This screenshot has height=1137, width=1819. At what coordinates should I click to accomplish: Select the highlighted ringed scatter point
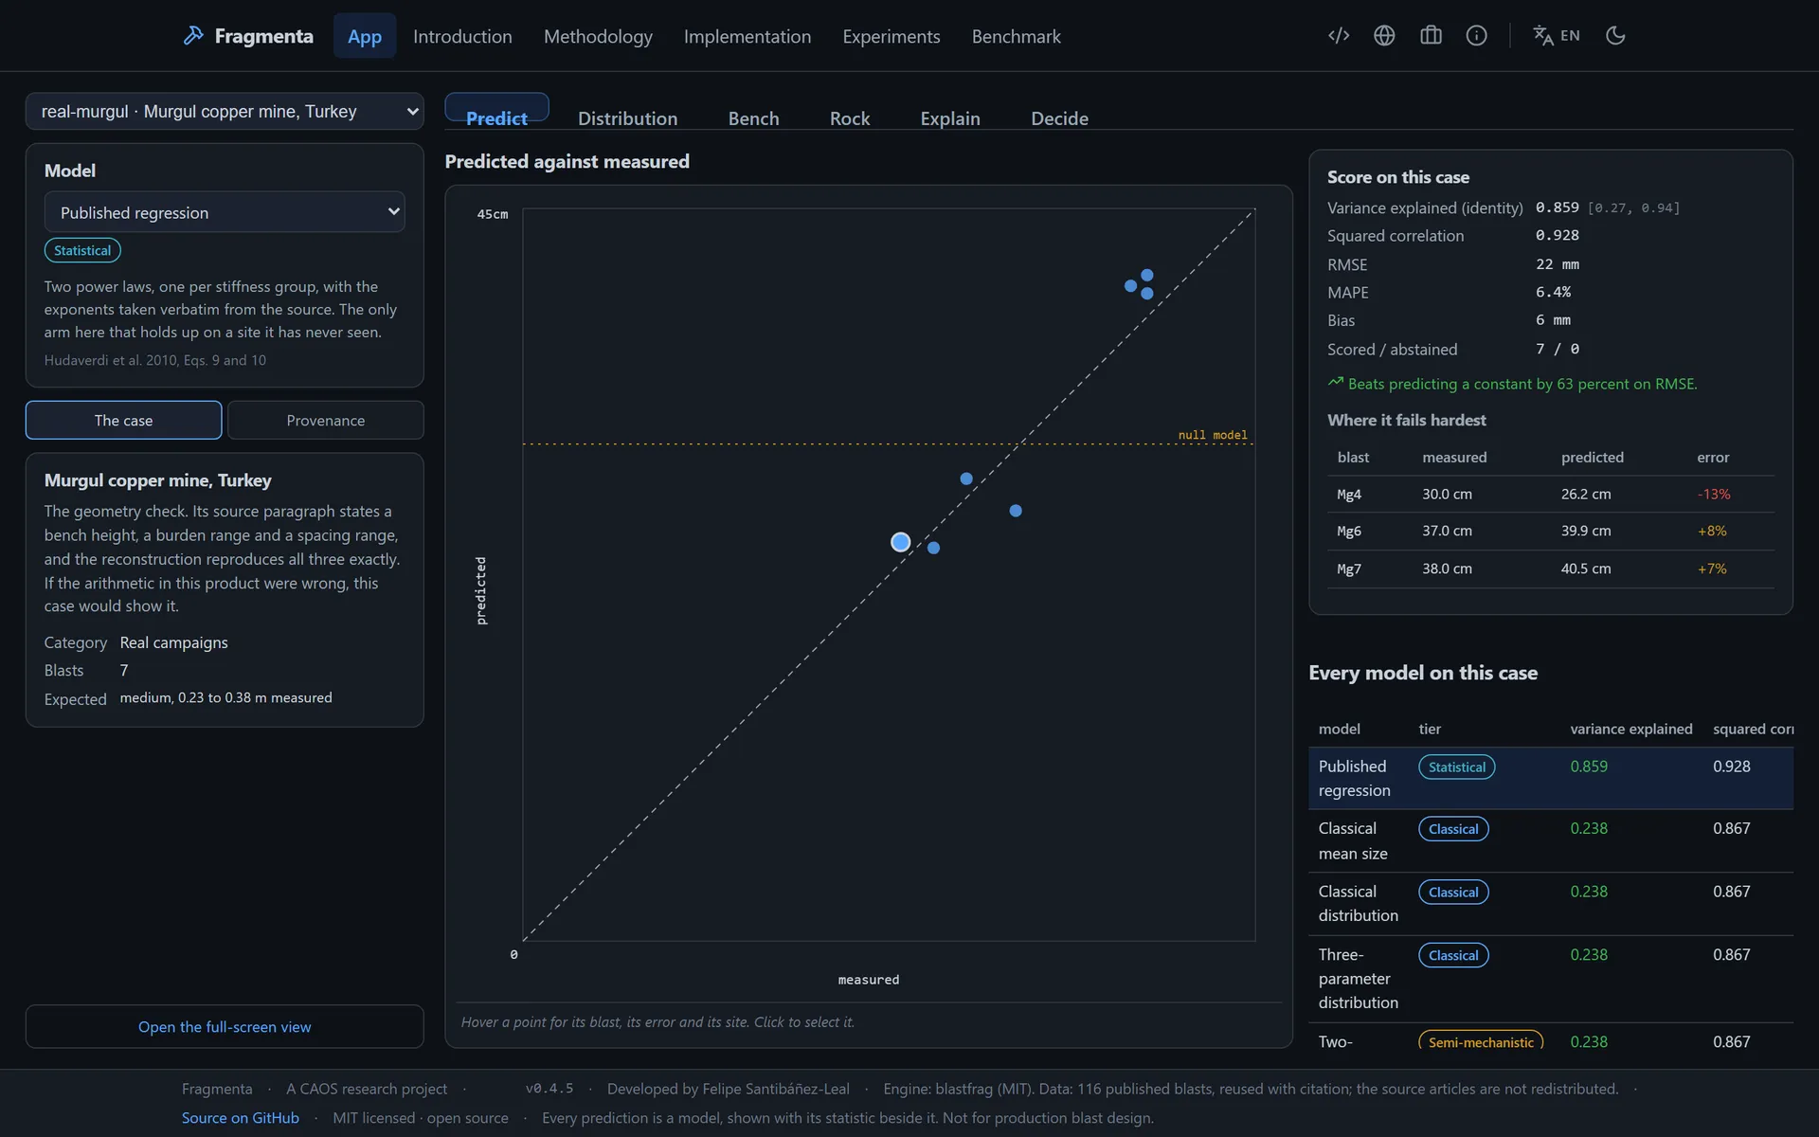click(901, 542)
